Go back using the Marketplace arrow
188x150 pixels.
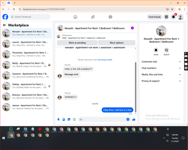[5, 25]
